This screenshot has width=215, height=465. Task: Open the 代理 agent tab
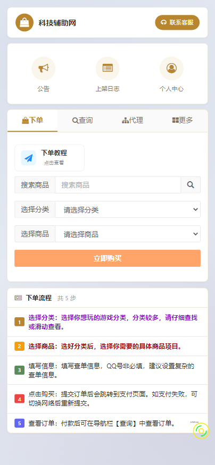pyautogui.click(x=133, y=121)
